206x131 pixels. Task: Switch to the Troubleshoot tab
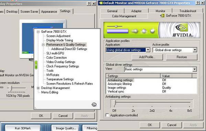188,11
